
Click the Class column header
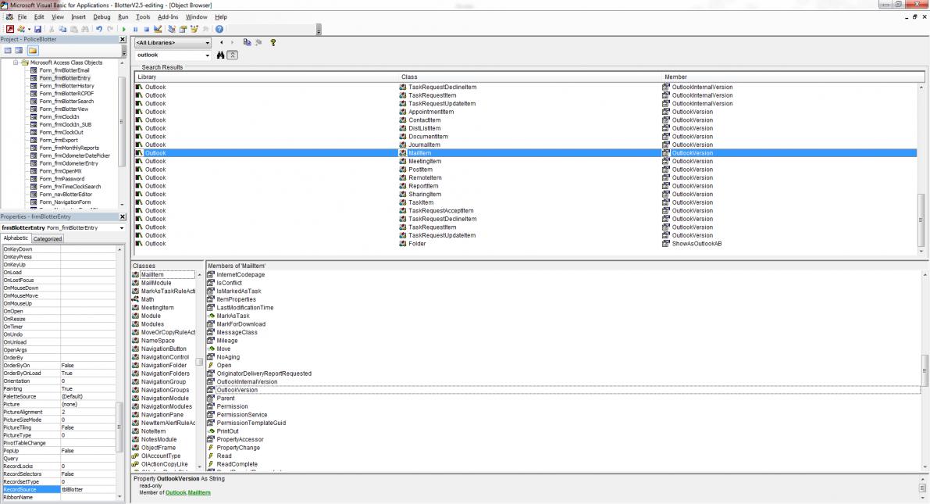(x=529, y=77)
